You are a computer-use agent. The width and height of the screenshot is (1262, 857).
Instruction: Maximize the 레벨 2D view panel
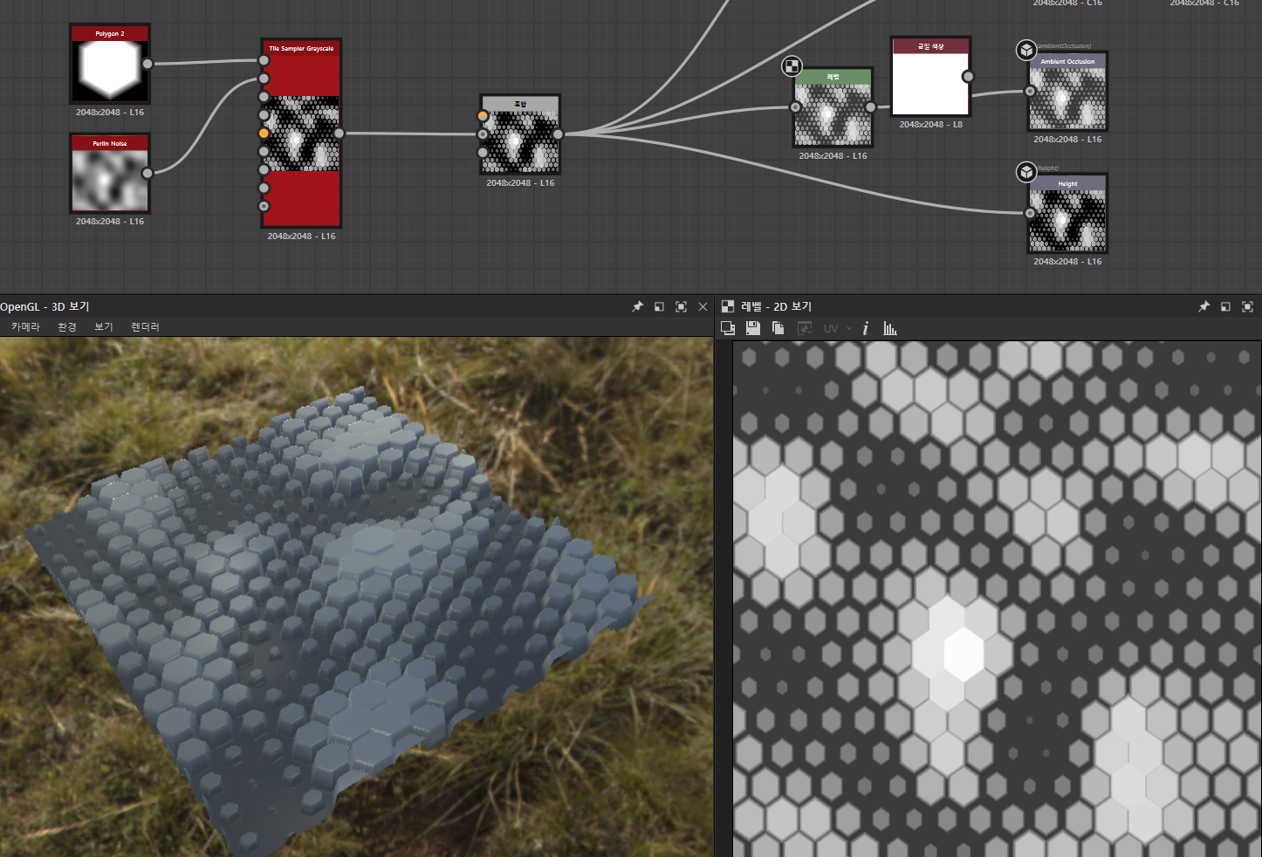(x=1247, y=306)
